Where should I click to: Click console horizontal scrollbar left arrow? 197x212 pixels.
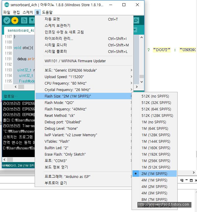5,159
